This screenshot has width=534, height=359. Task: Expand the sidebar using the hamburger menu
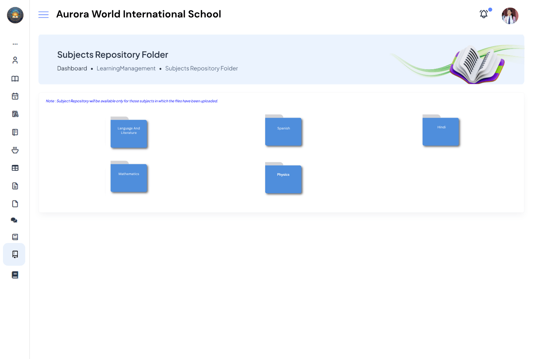tap(43, 14)
